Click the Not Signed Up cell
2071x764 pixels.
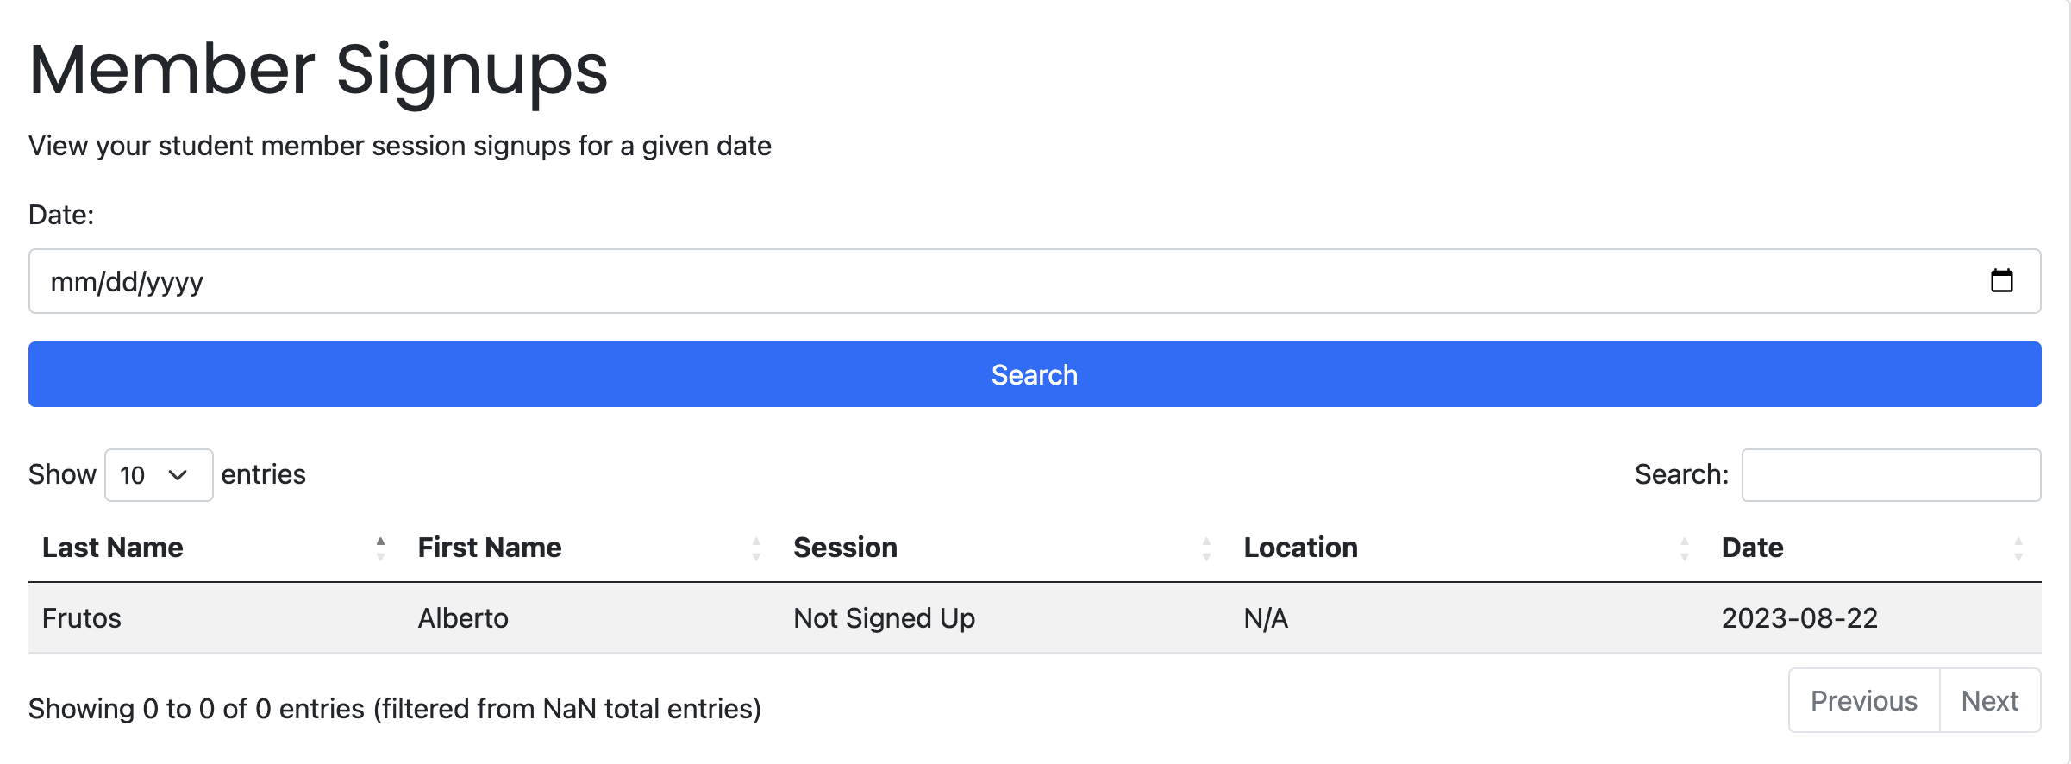click(x=884, y=618)
